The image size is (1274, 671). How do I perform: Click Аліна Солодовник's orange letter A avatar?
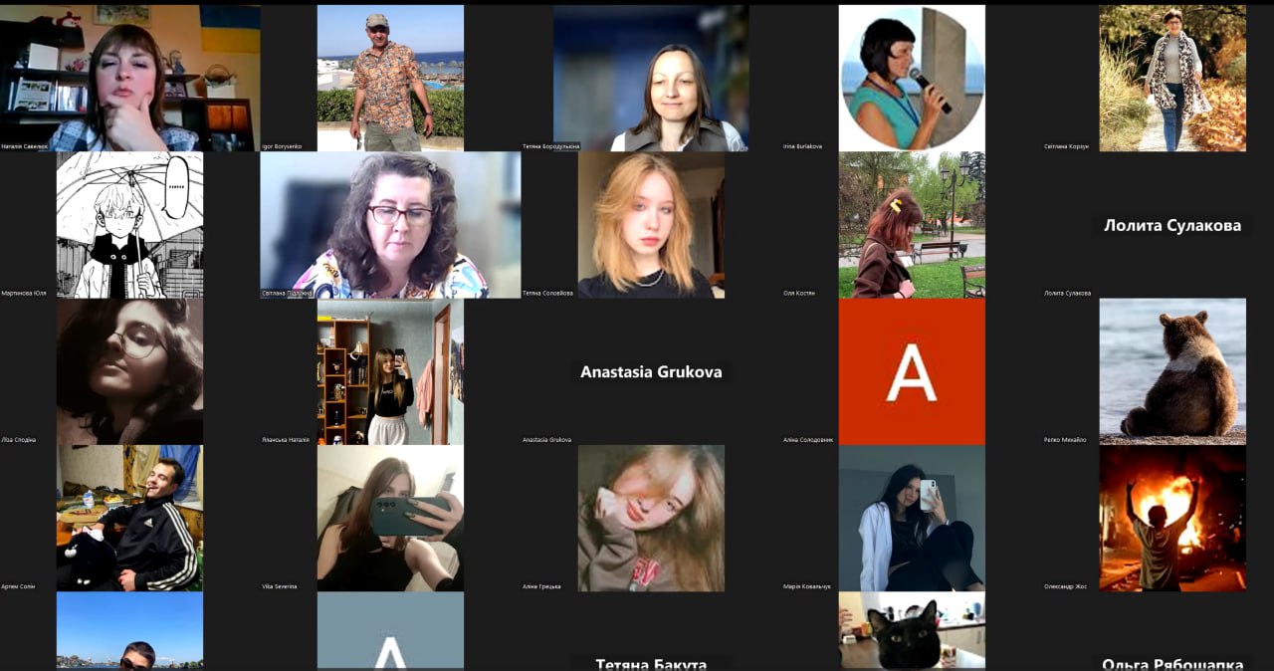pyautogui.click(x=912, y=371)
